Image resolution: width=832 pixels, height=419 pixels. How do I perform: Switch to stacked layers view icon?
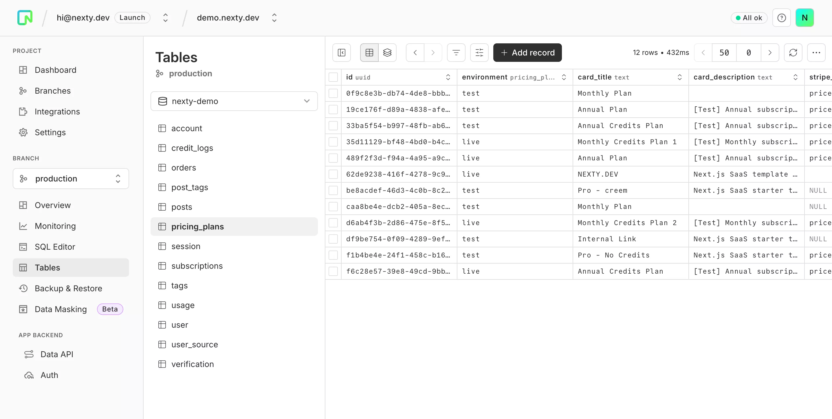387,53
